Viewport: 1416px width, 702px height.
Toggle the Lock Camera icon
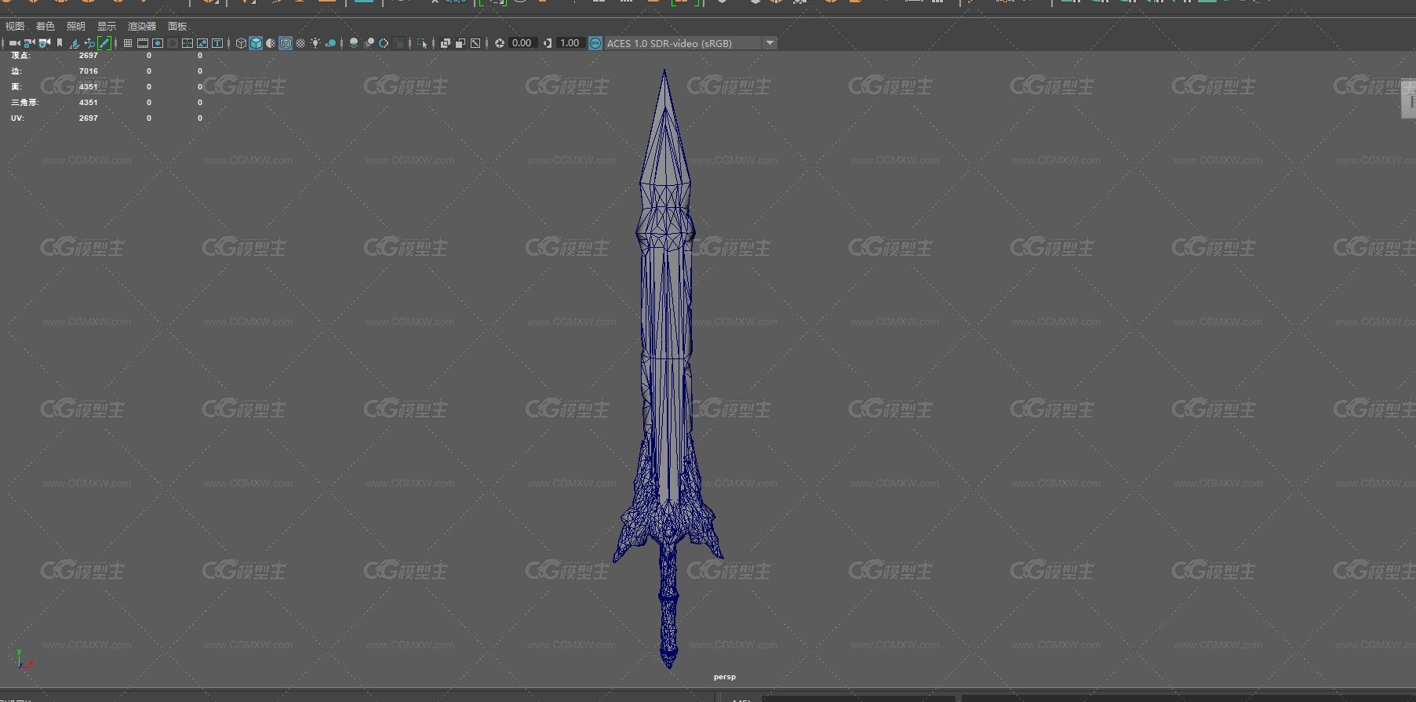(29, 43)
